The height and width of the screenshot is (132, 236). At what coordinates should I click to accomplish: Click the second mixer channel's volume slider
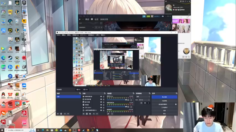click(x=117, y=107)
